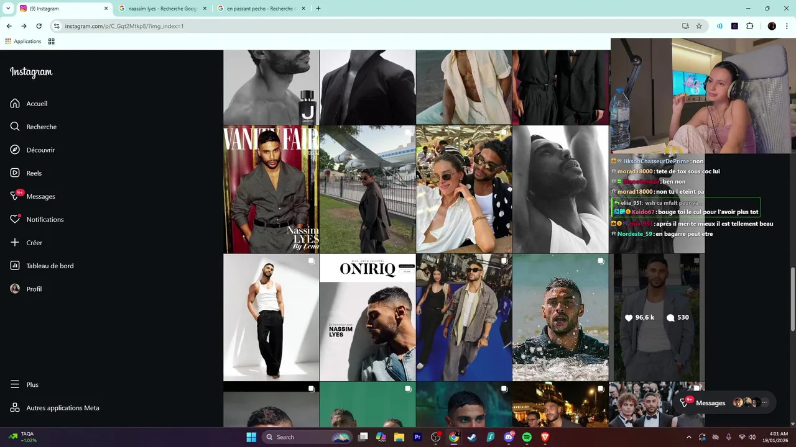
Task: Open the bookmark grid icon
Action: 51,42
